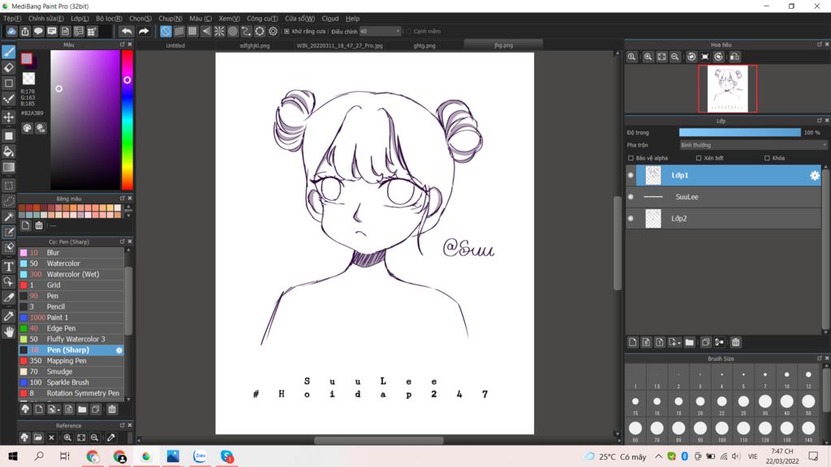Choose Mapping Pen brush
The width and height of the screenshot is (831, 467).
click(x=71, y=361)
